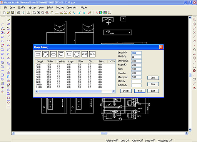Screen dimensions: 197x142
Task: Click the Fillet input field
Action: point(136,69)
